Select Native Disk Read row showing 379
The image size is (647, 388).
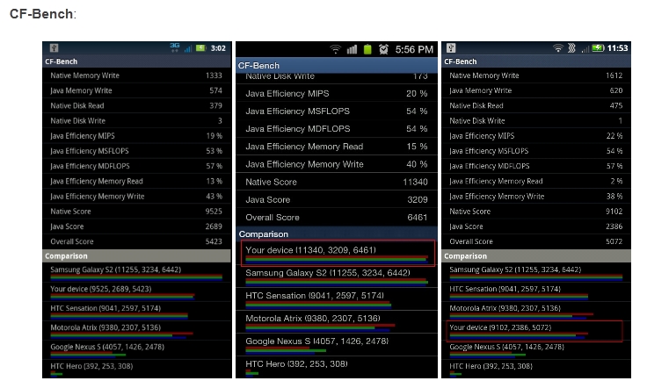pyautogui.click(x=136, y=106)
